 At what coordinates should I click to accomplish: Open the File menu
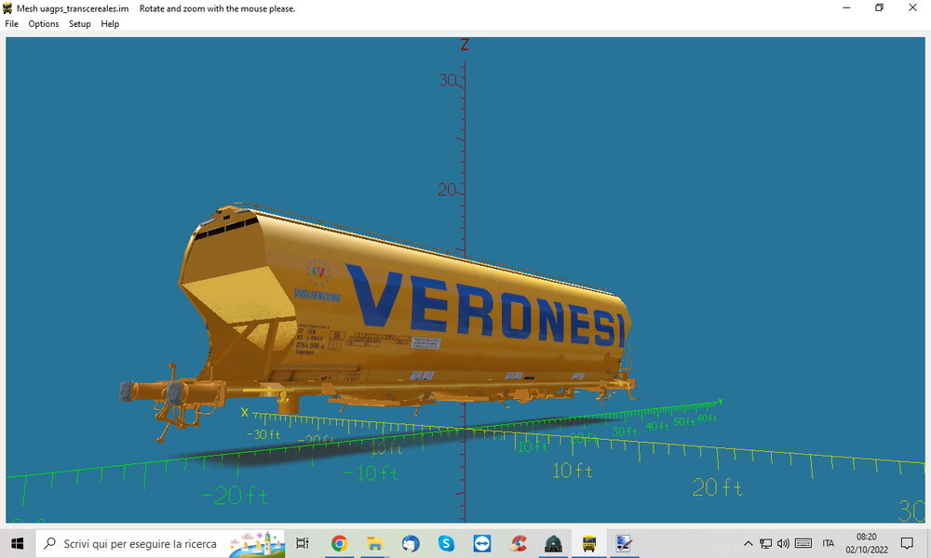click(11, 24)
